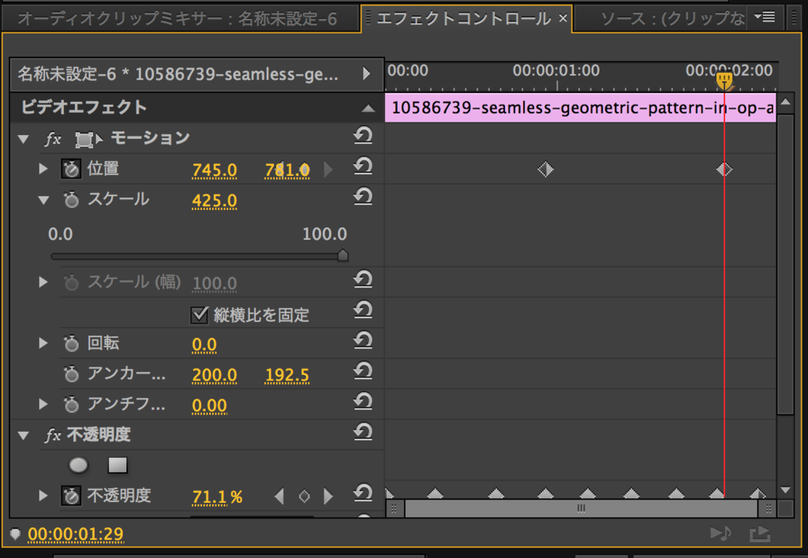808x558 pixels.
Task: Expand the スケール (幅) parameter
Action: click(x=43, y=282)
